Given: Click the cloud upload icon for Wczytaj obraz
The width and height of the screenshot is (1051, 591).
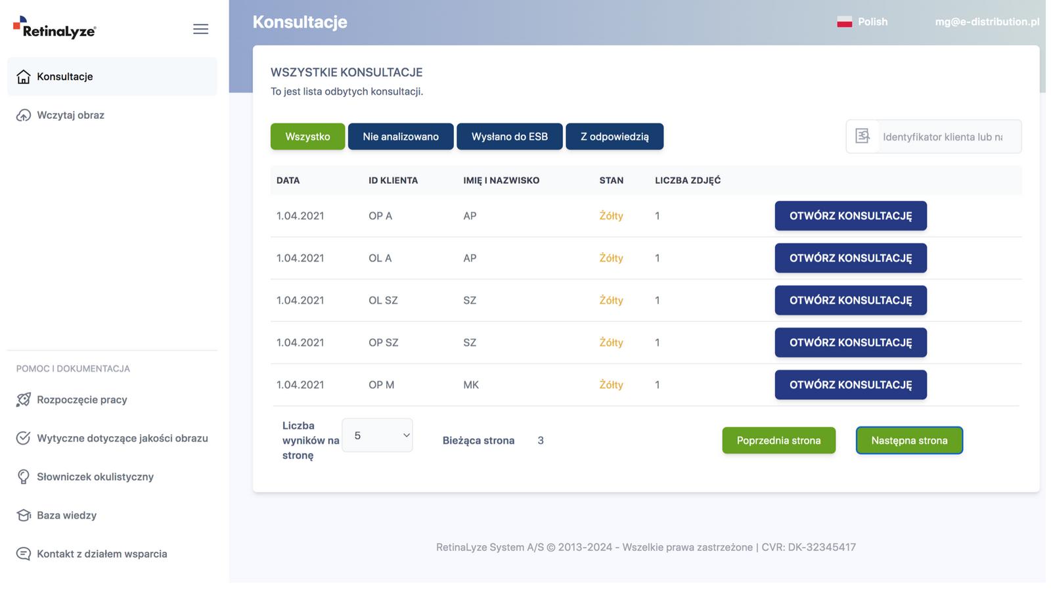Looking at the screenshot, I should (x=24, y=116).
